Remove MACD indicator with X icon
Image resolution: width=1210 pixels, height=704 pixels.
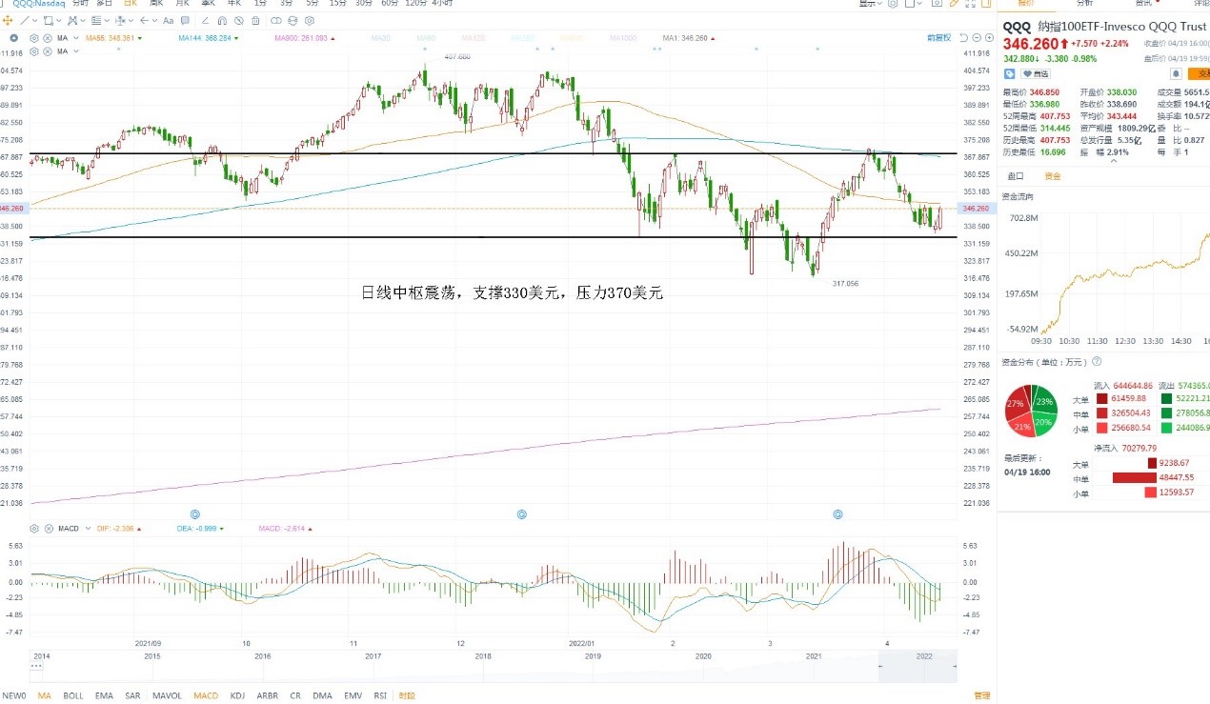[x=48, y=528]
